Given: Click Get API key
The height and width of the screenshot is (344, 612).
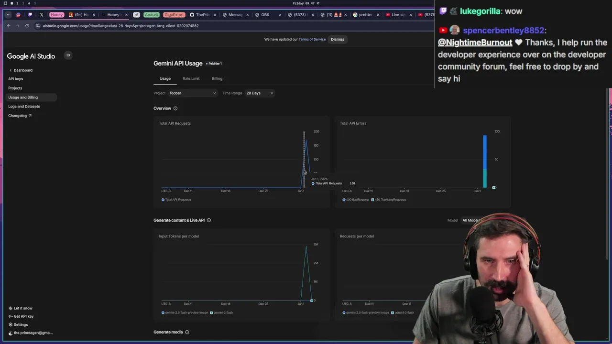Looking at the screenshot, I should pos(21,316).
